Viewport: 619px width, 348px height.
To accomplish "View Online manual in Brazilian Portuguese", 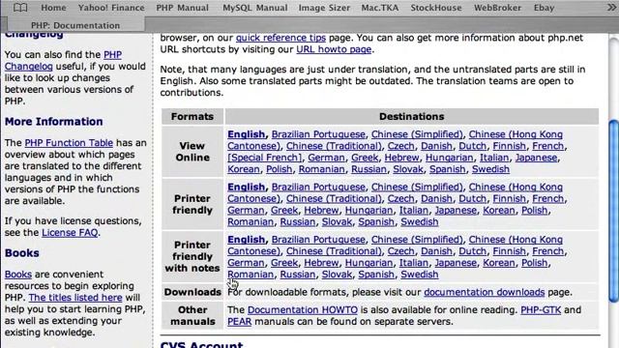I will (x=318, y=134).
